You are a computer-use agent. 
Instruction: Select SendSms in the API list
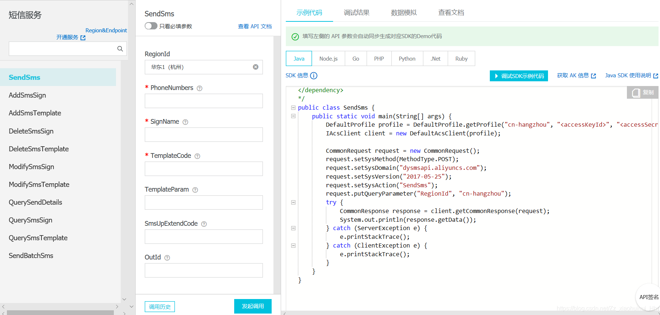58,77
